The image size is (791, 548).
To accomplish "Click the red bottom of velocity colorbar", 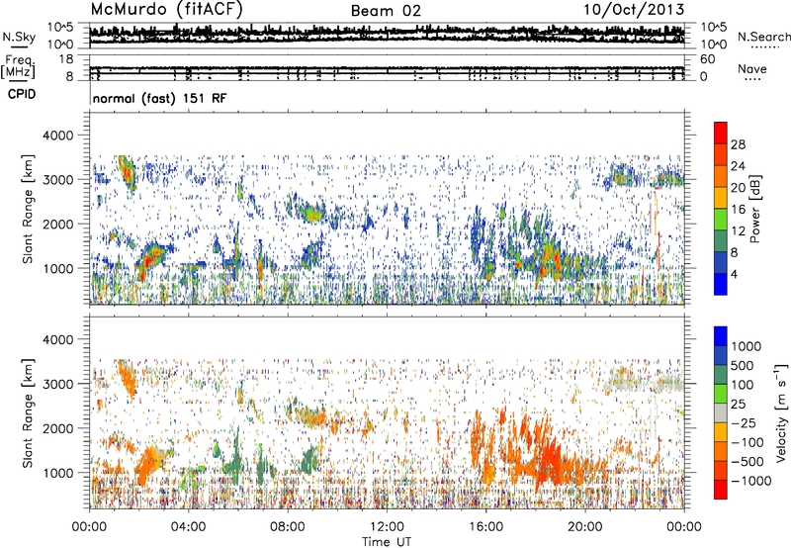I will [721, 490].
